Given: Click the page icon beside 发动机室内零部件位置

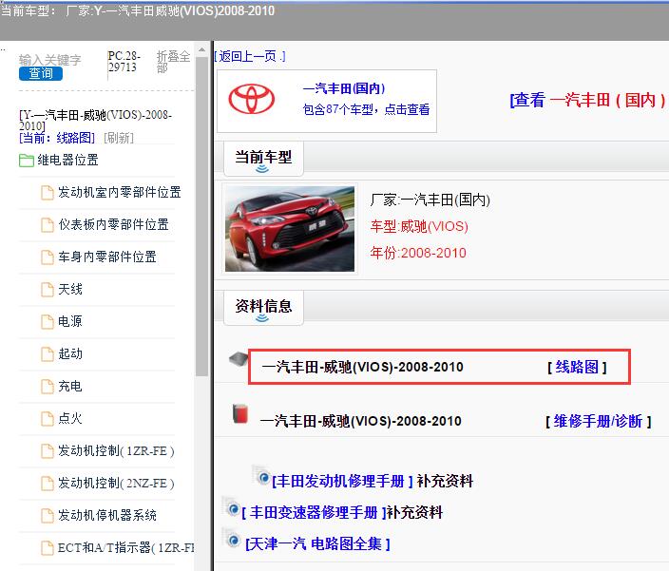Looking at the screenshot, I should point(48,193).
